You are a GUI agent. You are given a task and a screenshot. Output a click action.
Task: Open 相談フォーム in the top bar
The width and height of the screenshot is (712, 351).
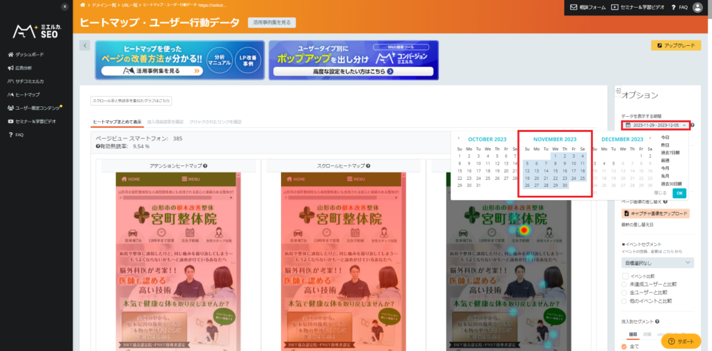[588, 7]
